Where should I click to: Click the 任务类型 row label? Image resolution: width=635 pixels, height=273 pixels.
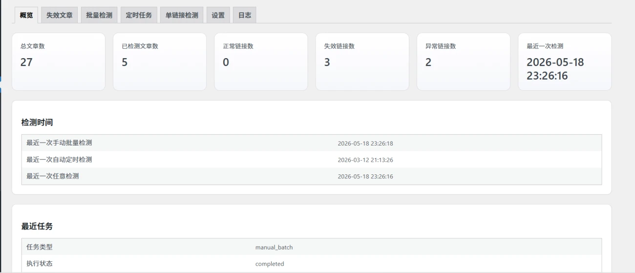click(x=40, y=247)
